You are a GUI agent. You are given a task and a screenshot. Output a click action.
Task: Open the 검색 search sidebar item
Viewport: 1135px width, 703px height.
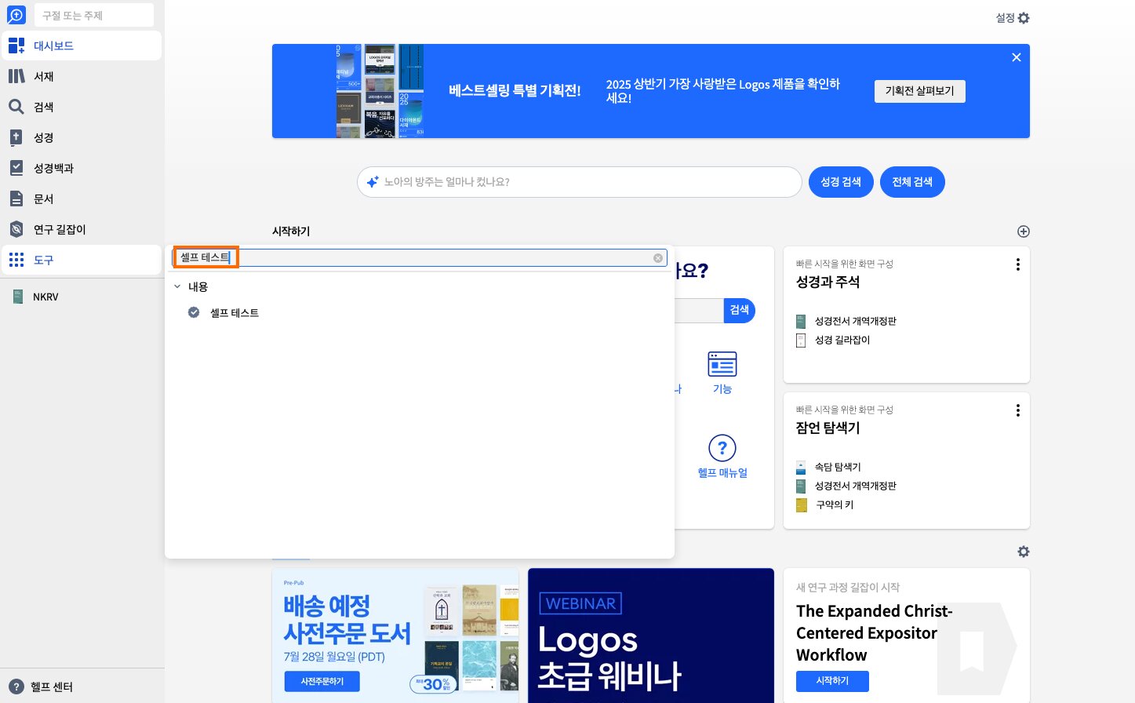(x=82, y=107)
